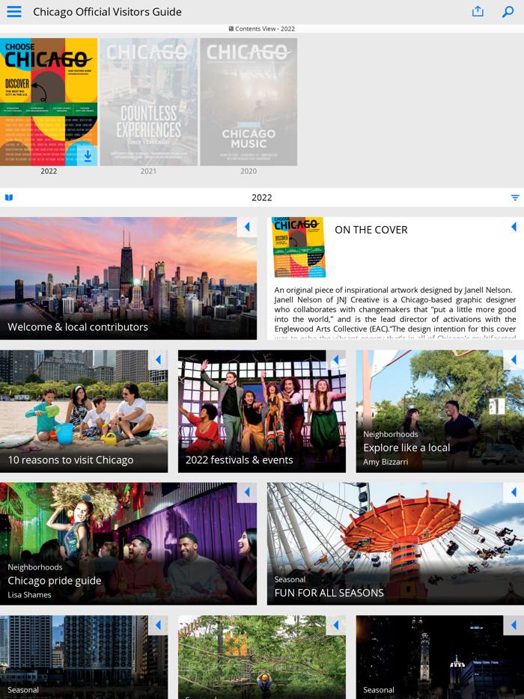The image size is (524, 699).
Task: Tap the 2020 issue label
Action: (x=249, y=171)
